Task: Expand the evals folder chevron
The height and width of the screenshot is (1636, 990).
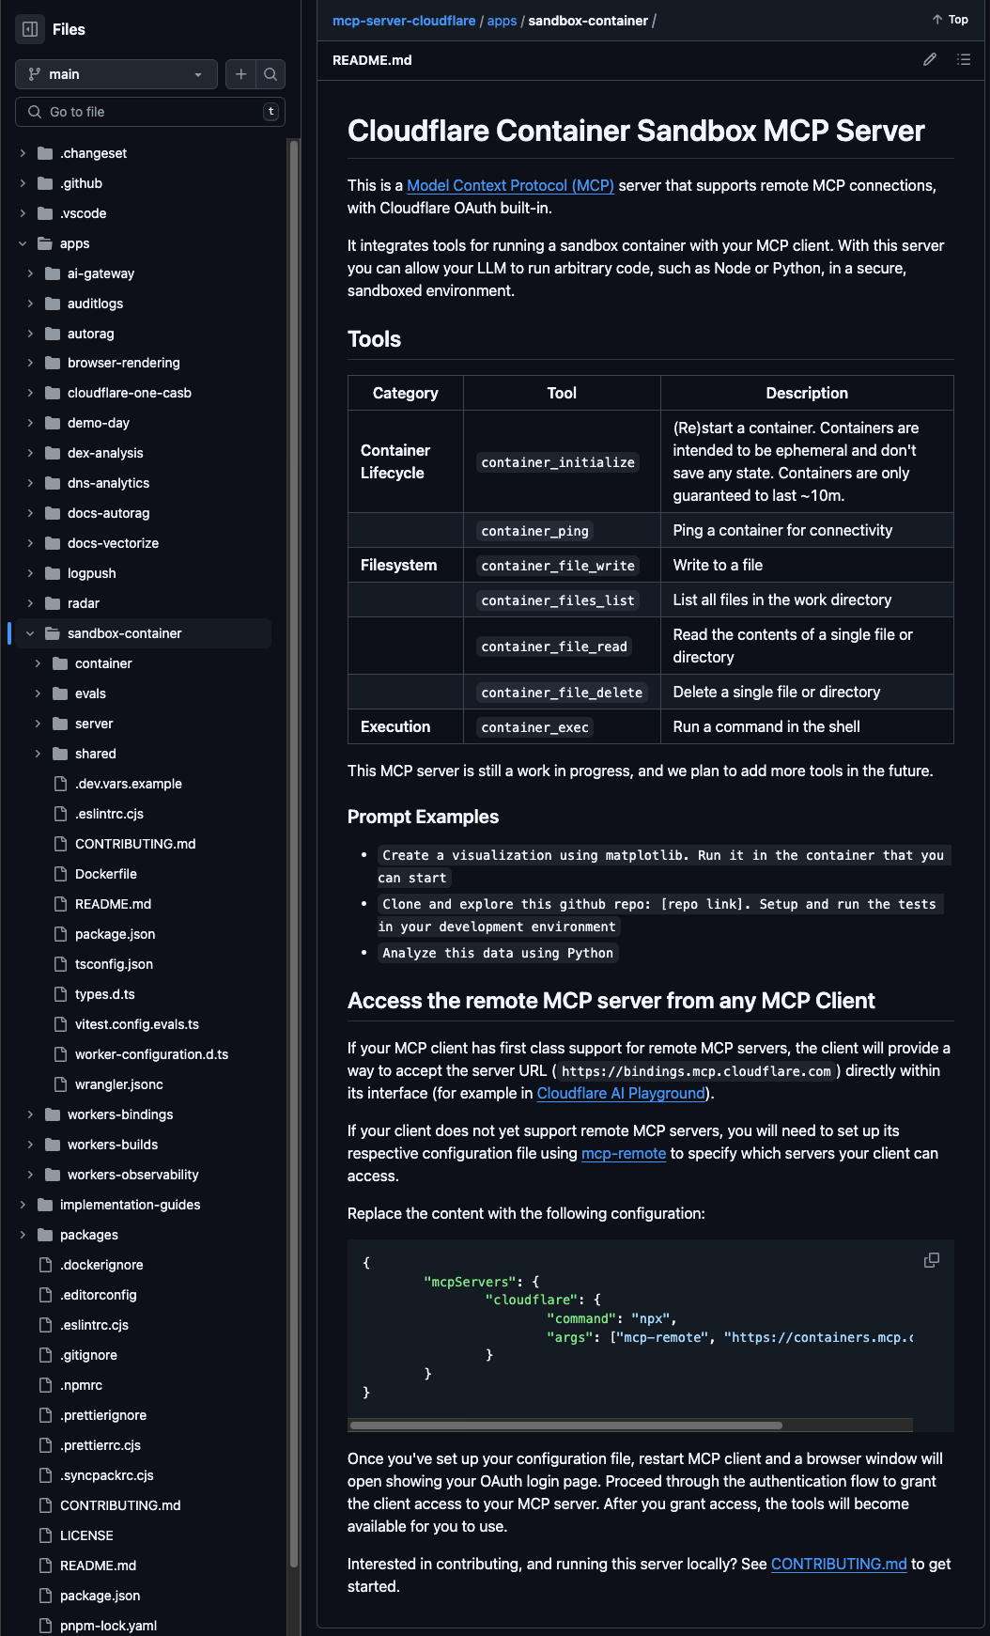Action: pyautogui.click(x=38, y=693)
